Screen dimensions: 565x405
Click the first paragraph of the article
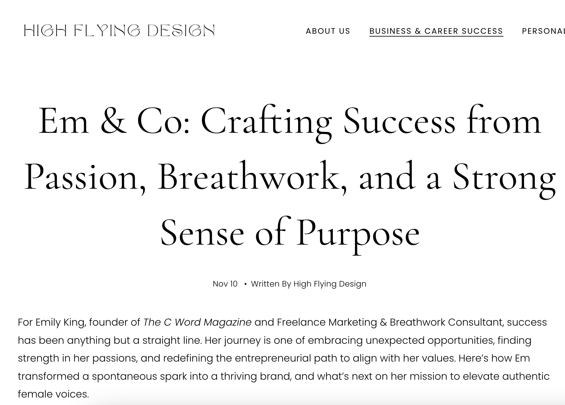point(281,356)
